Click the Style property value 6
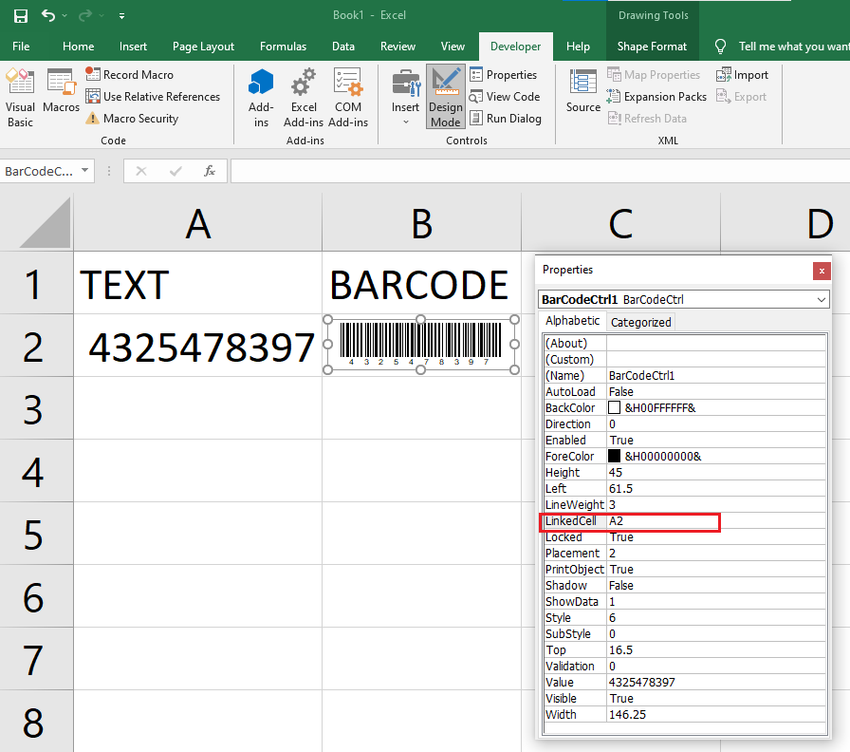The width and height of the screenshot is (850, 752). (716, 617)
